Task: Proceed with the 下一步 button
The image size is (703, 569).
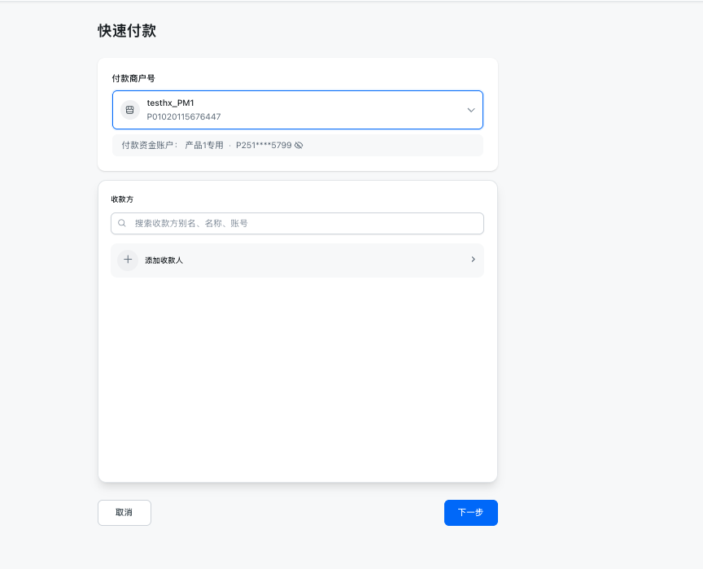Action: (x=470, y=513)
